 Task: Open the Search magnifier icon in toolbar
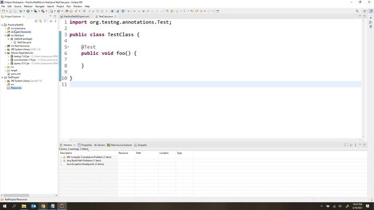click(357, 11)
